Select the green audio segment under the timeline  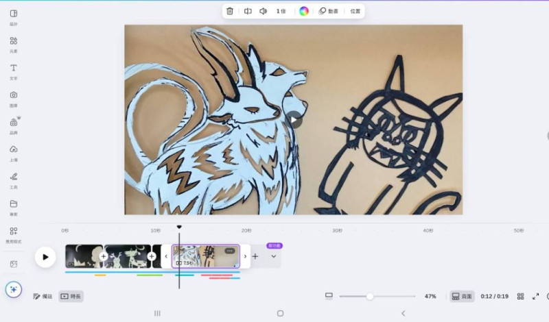150,275
